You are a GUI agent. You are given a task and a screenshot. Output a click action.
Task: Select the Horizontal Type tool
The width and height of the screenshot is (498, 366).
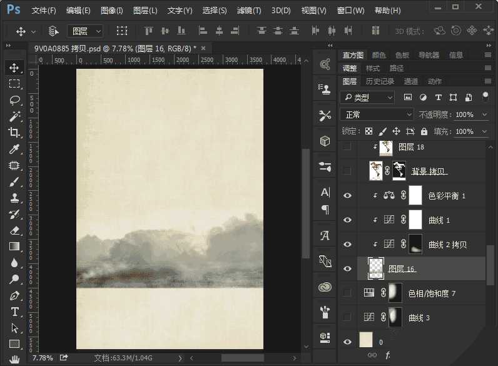[14, 312]
